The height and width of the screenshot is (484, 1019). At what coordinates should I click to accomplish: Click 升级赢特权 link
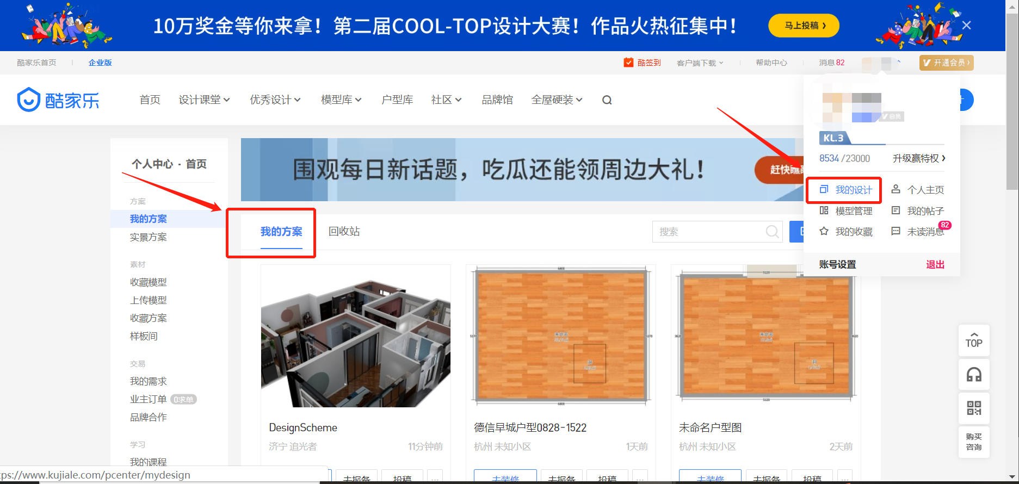[x=919, y=158]
